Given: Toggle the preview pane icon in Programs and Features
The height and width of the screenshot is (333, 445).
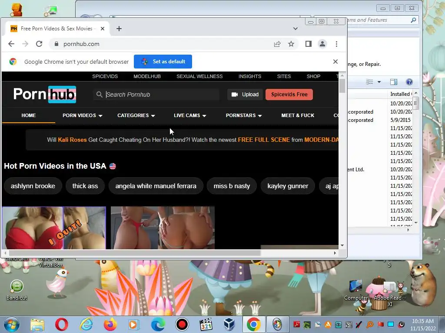Looking at the screenshot, I should (394, 82).
